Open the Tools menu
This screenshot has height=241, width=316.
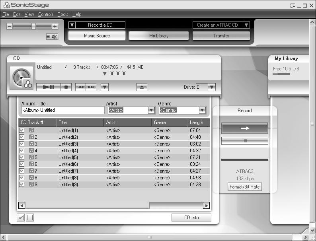pos(63,14)
